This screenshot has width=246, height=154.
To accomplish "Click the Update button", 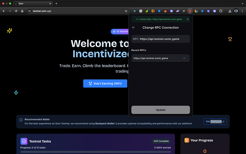I will point(161,110).
